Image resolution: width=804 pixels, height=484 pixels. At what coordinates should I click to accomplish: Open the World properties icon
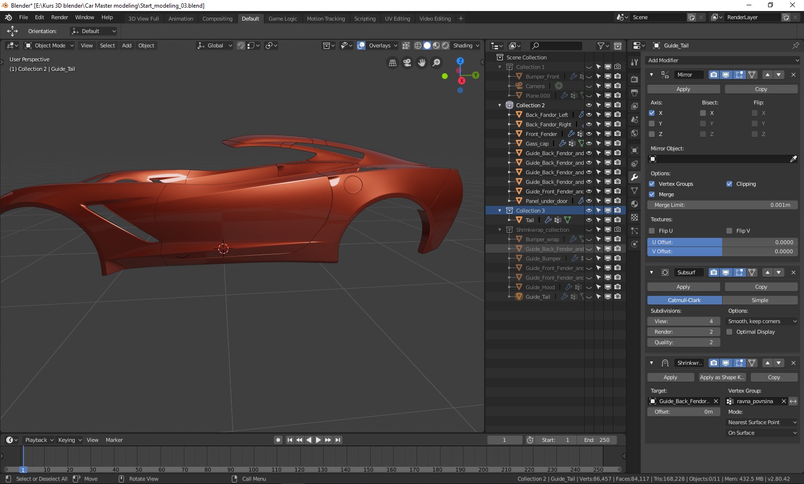point(634,133)
